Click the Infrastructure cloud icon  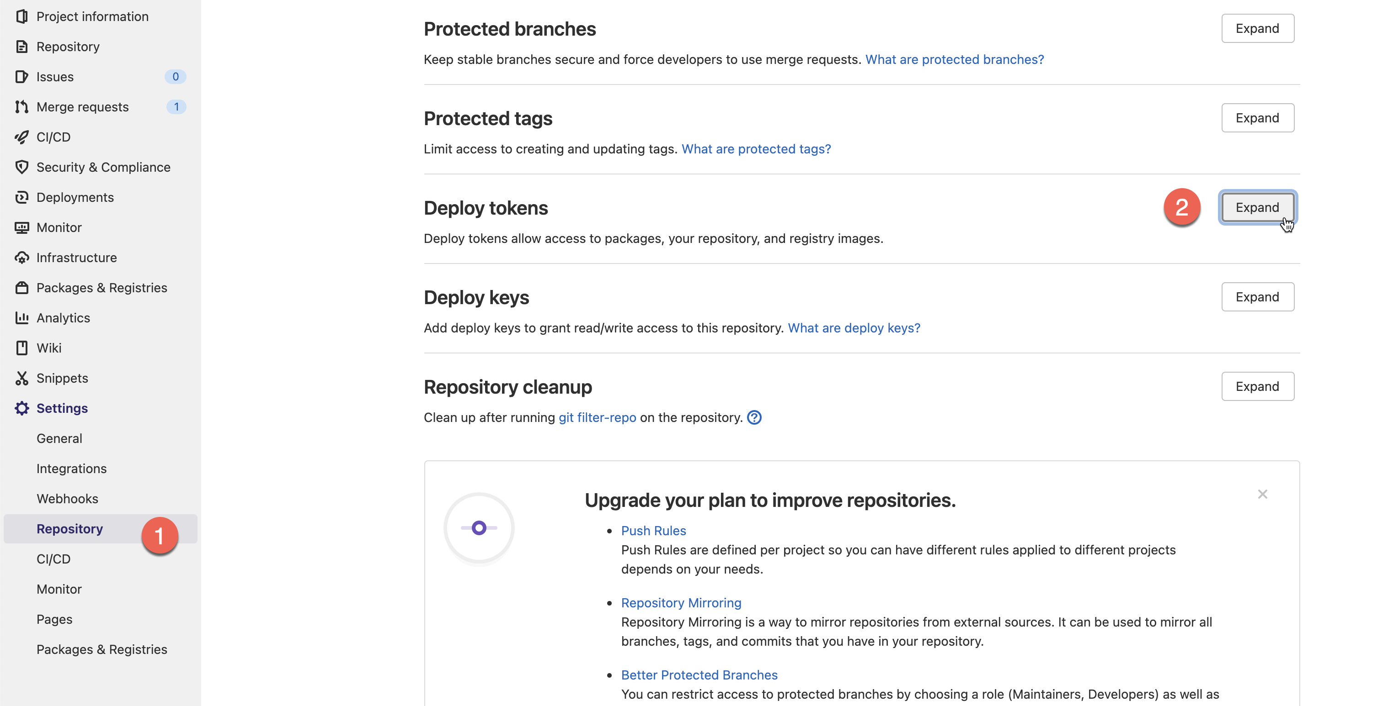[22, 257]
